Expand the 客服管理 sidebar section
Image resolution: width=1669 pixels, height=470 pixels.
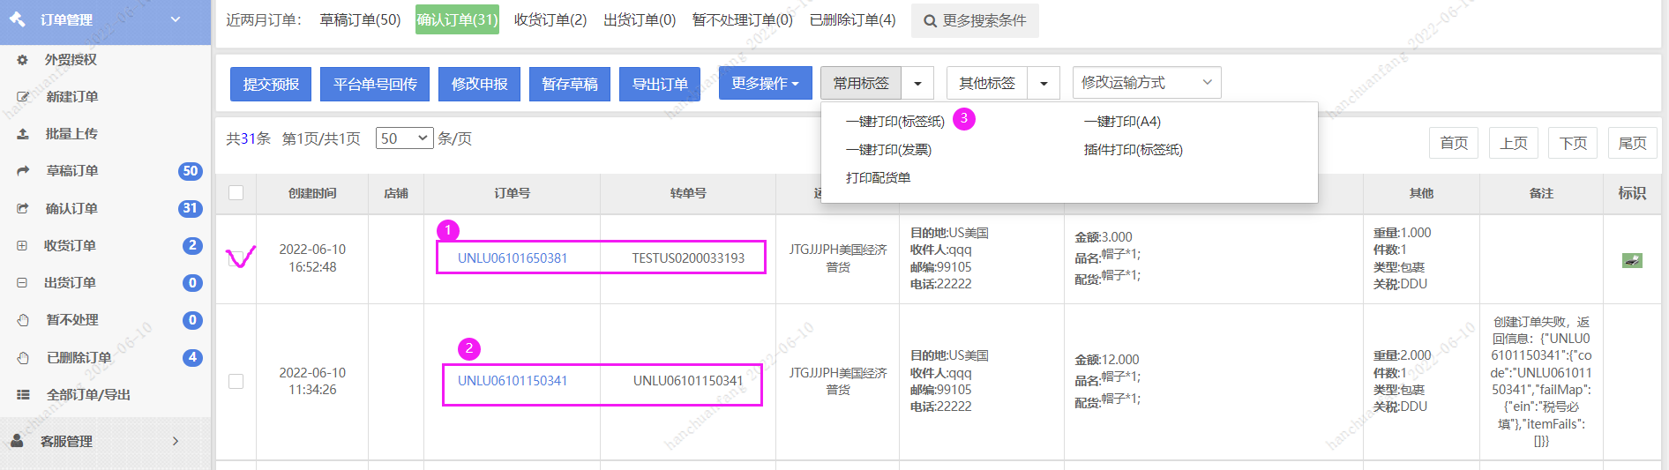coord(176,441)
